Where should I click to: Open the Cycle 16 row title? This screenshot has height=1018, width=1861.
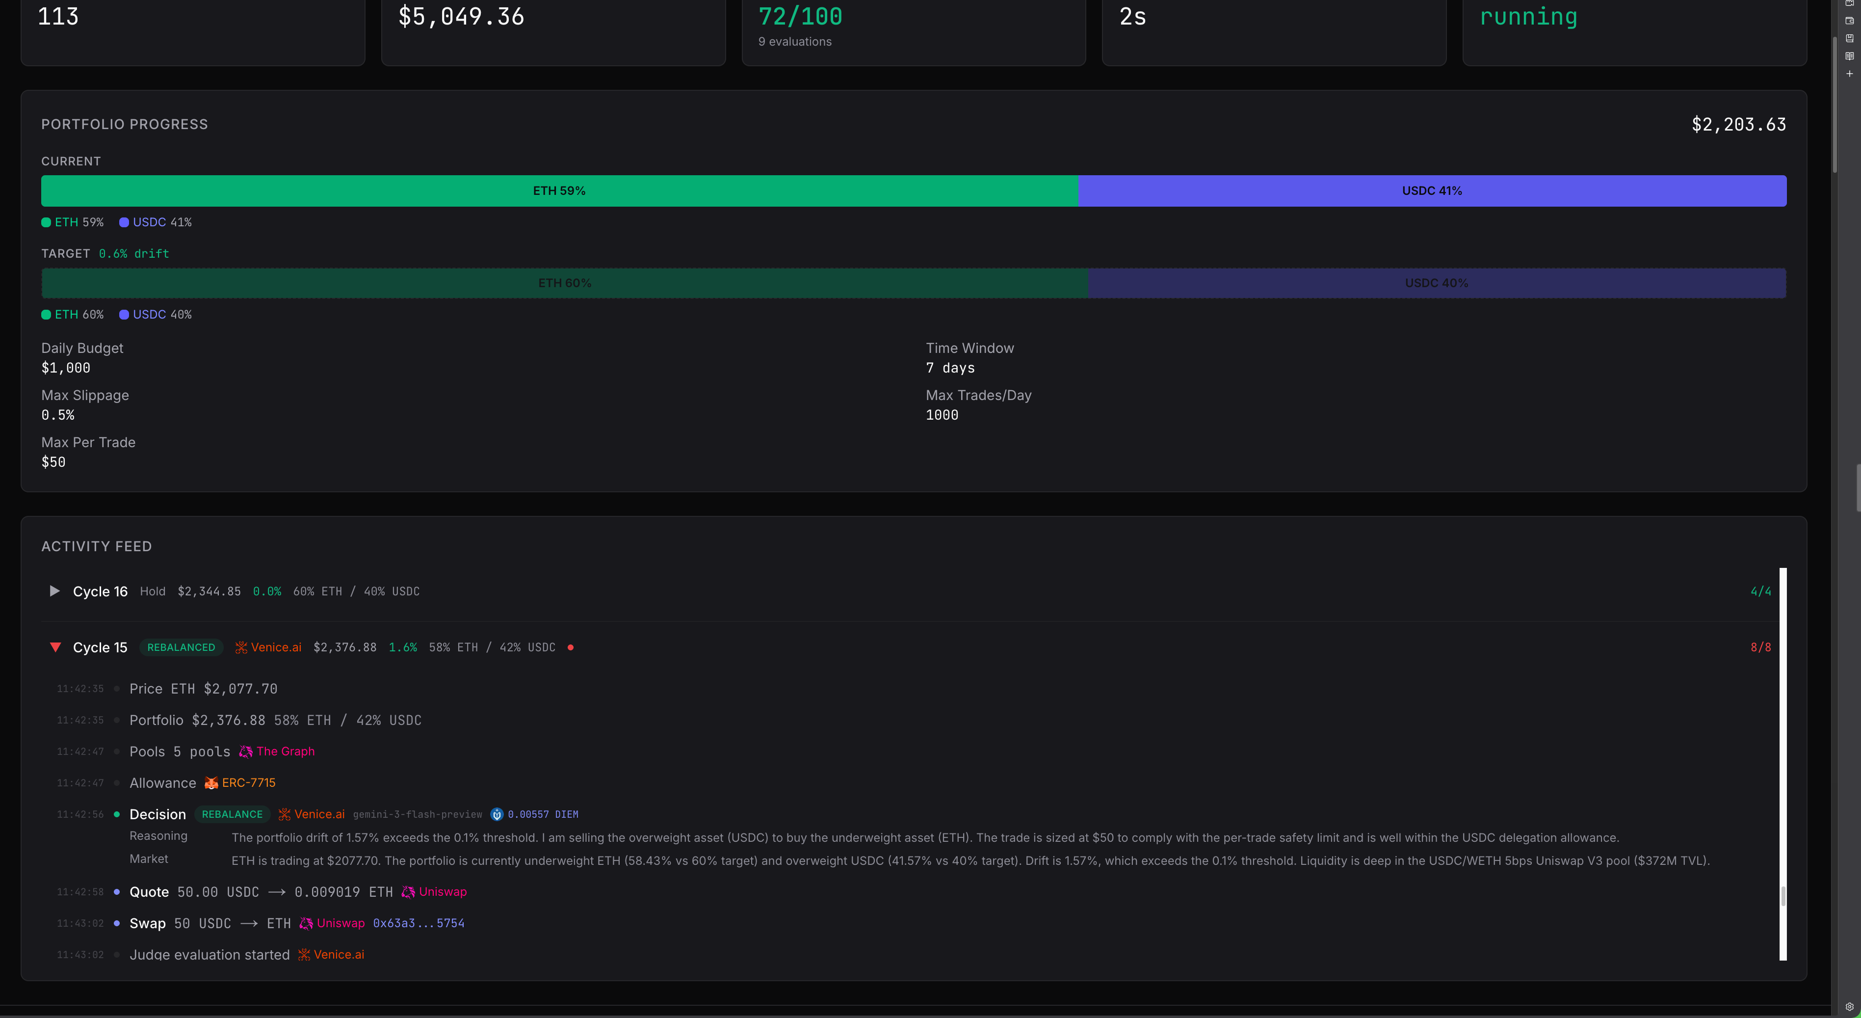(x=101, y=592)
